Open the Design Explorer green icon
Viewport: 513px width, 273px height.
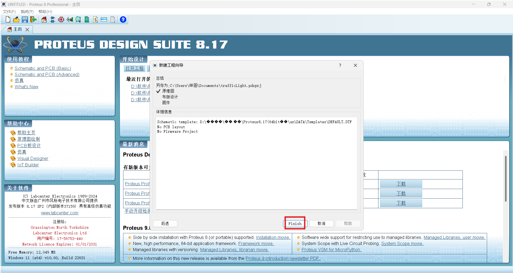[87, 19]
